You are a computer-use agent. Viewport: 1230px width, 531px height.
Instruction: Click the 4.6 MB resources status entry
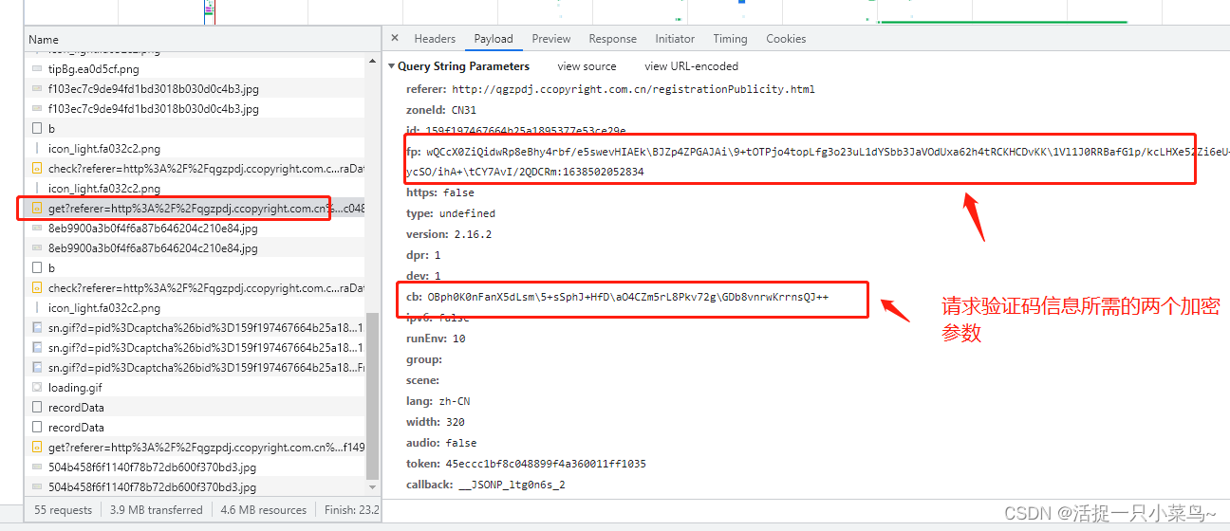pyautogui.click(x=264, y=510)
